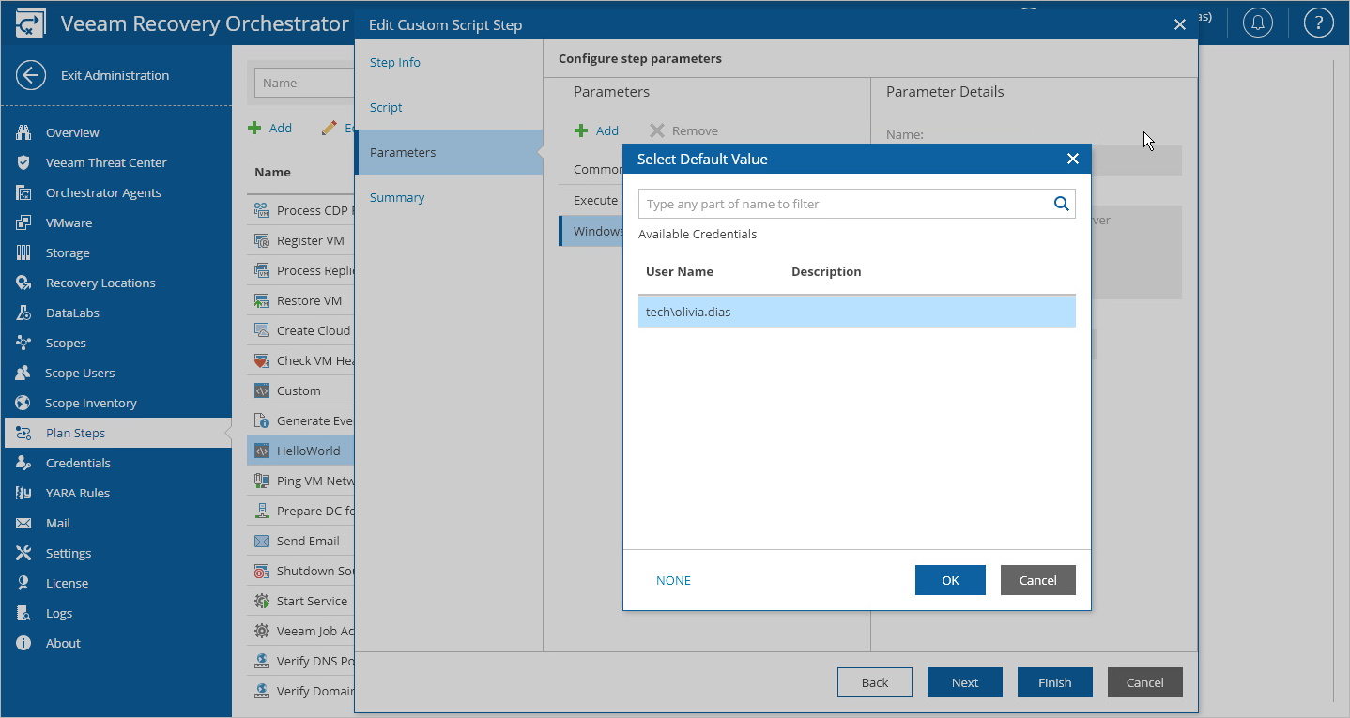Click the search magnifier in filter field
The image size is (1350, 718).
coord(1062,203)
